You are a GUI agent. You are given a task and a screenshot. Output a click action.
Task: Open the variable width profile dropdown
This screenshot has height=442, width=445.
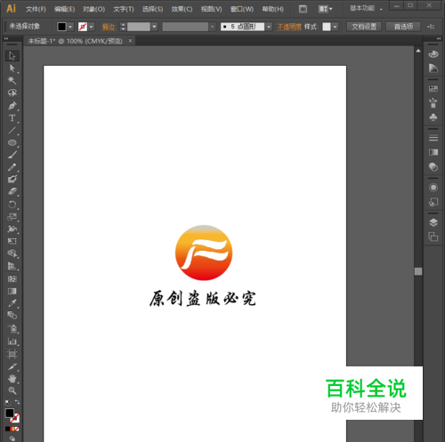point(212,27)
